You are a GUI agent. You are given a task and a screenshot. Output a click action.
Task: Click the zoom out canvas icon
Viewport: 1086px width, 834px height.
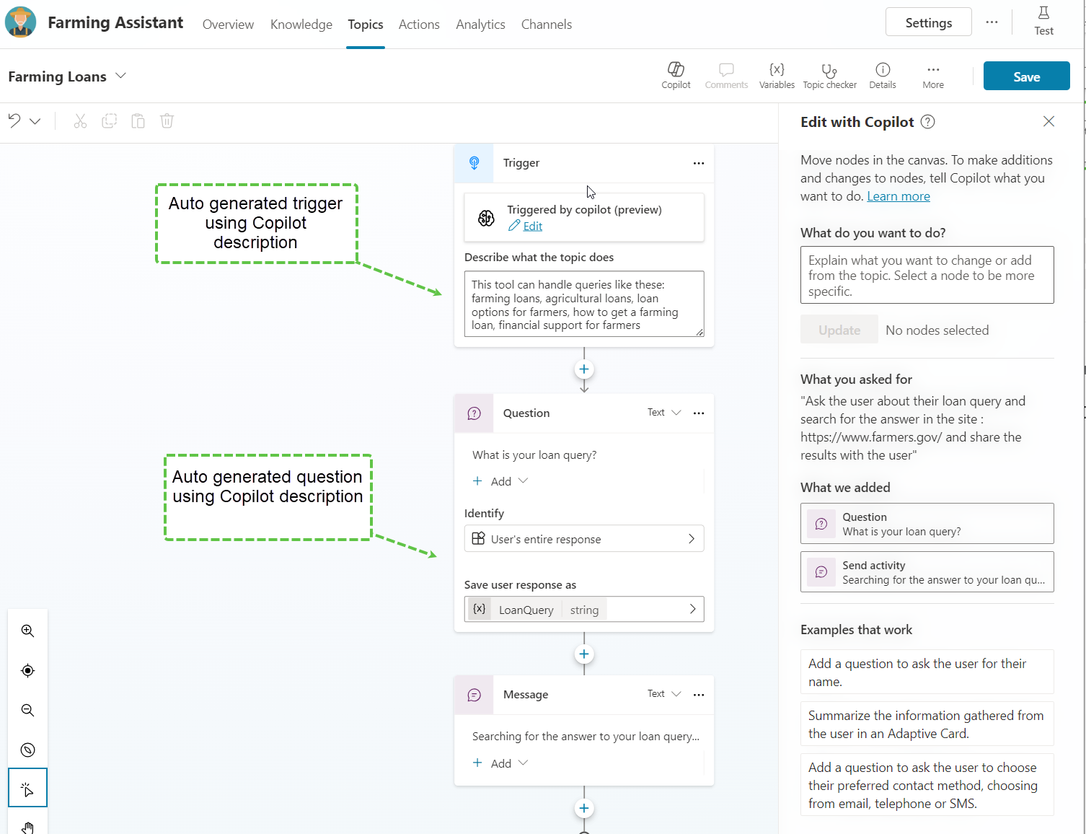27,710
